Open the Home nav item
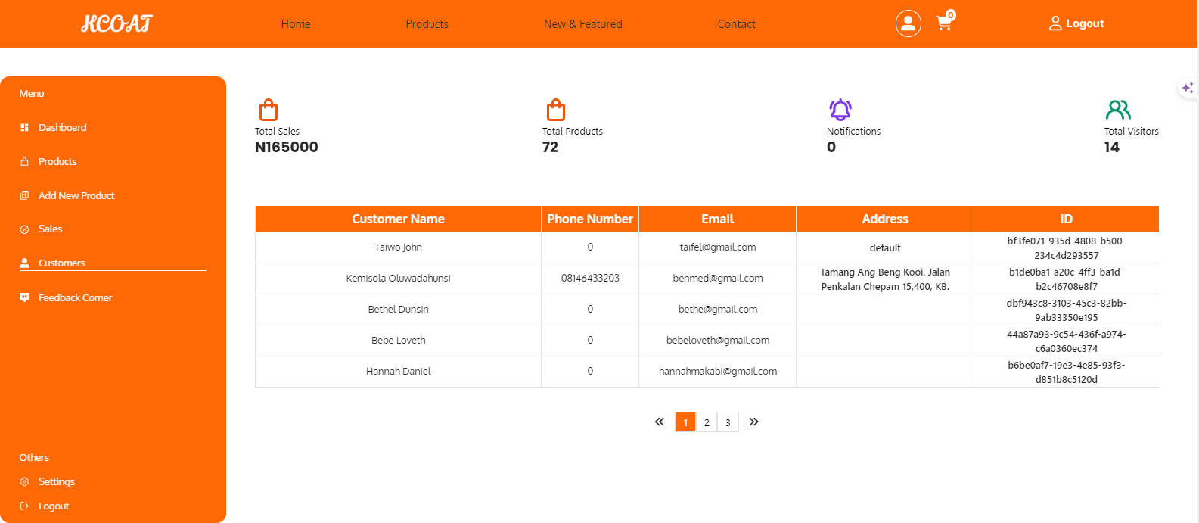1199x523 pixels. (x=296, y=24)
